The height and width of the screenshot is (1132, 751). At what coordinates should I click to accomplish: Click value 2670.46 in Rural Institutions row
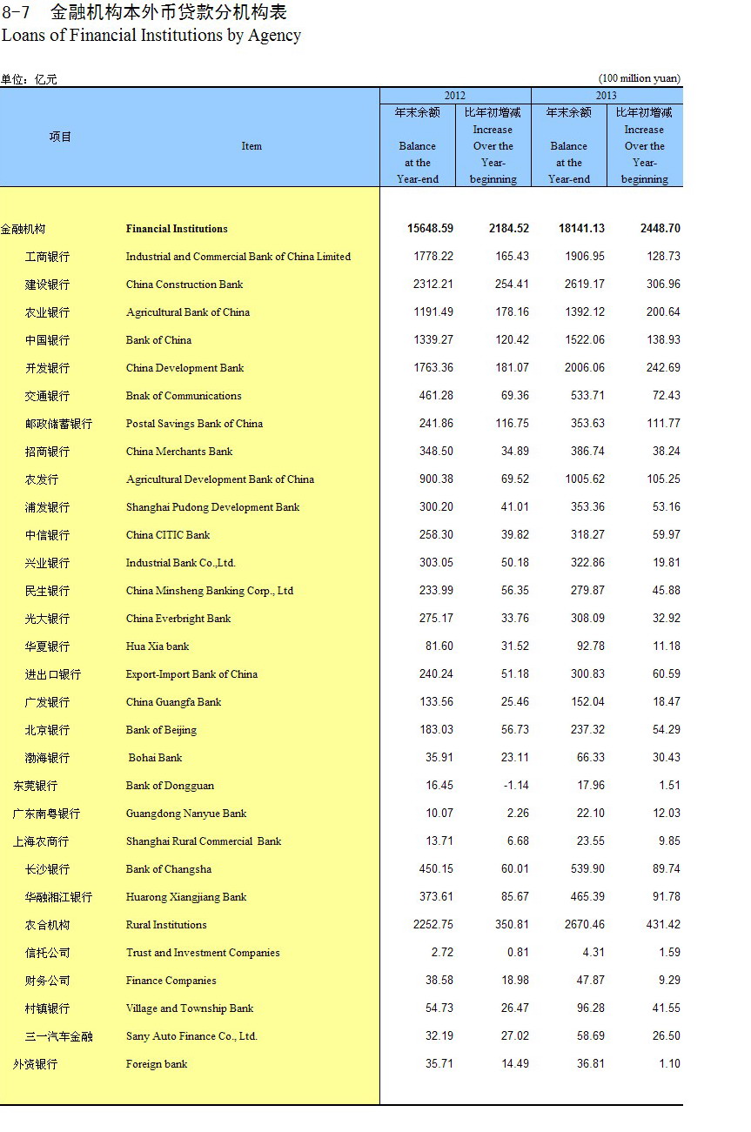coord(585,925)
